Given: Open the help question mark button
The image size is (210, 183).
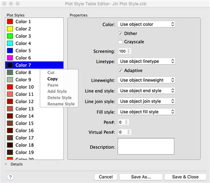Looking at the screenshot, I should click(10, 177).
